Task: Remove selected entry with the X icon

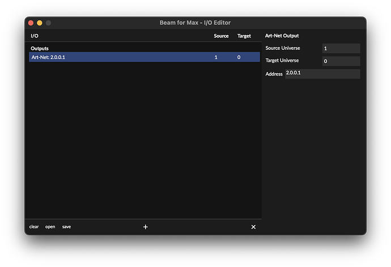Action: click(x=253, y=227)
